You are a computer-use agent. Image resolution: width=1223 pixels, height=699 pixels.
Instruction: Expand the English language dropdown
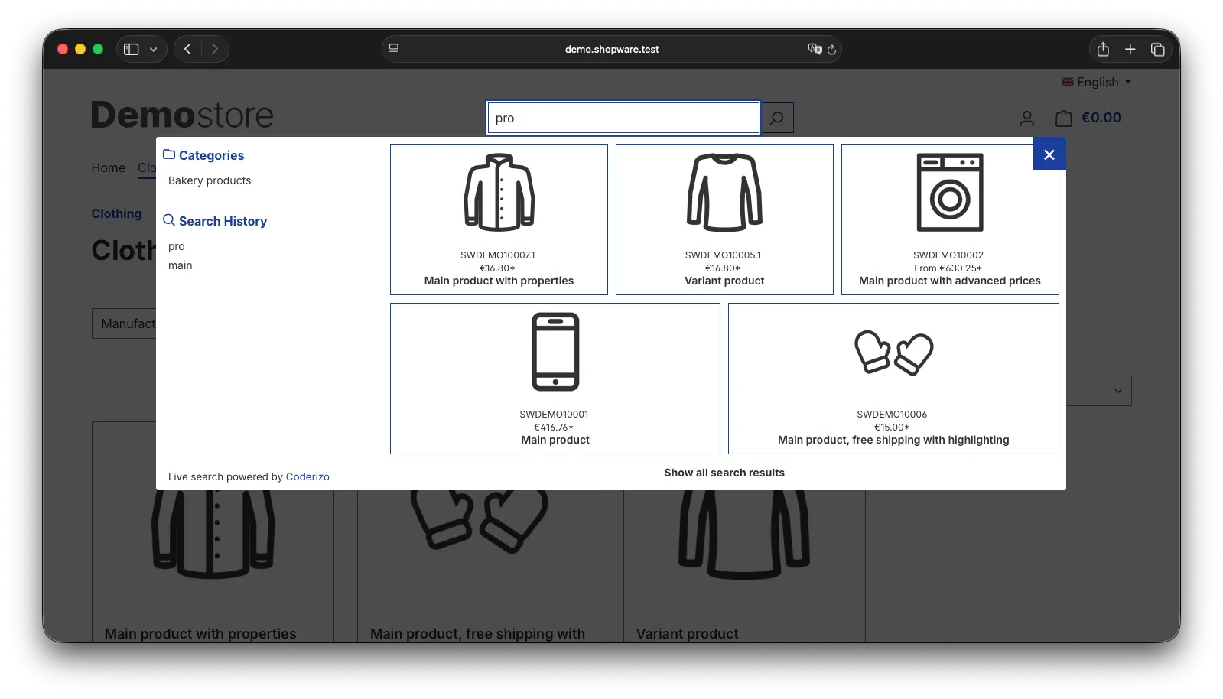coord(1097,83)
